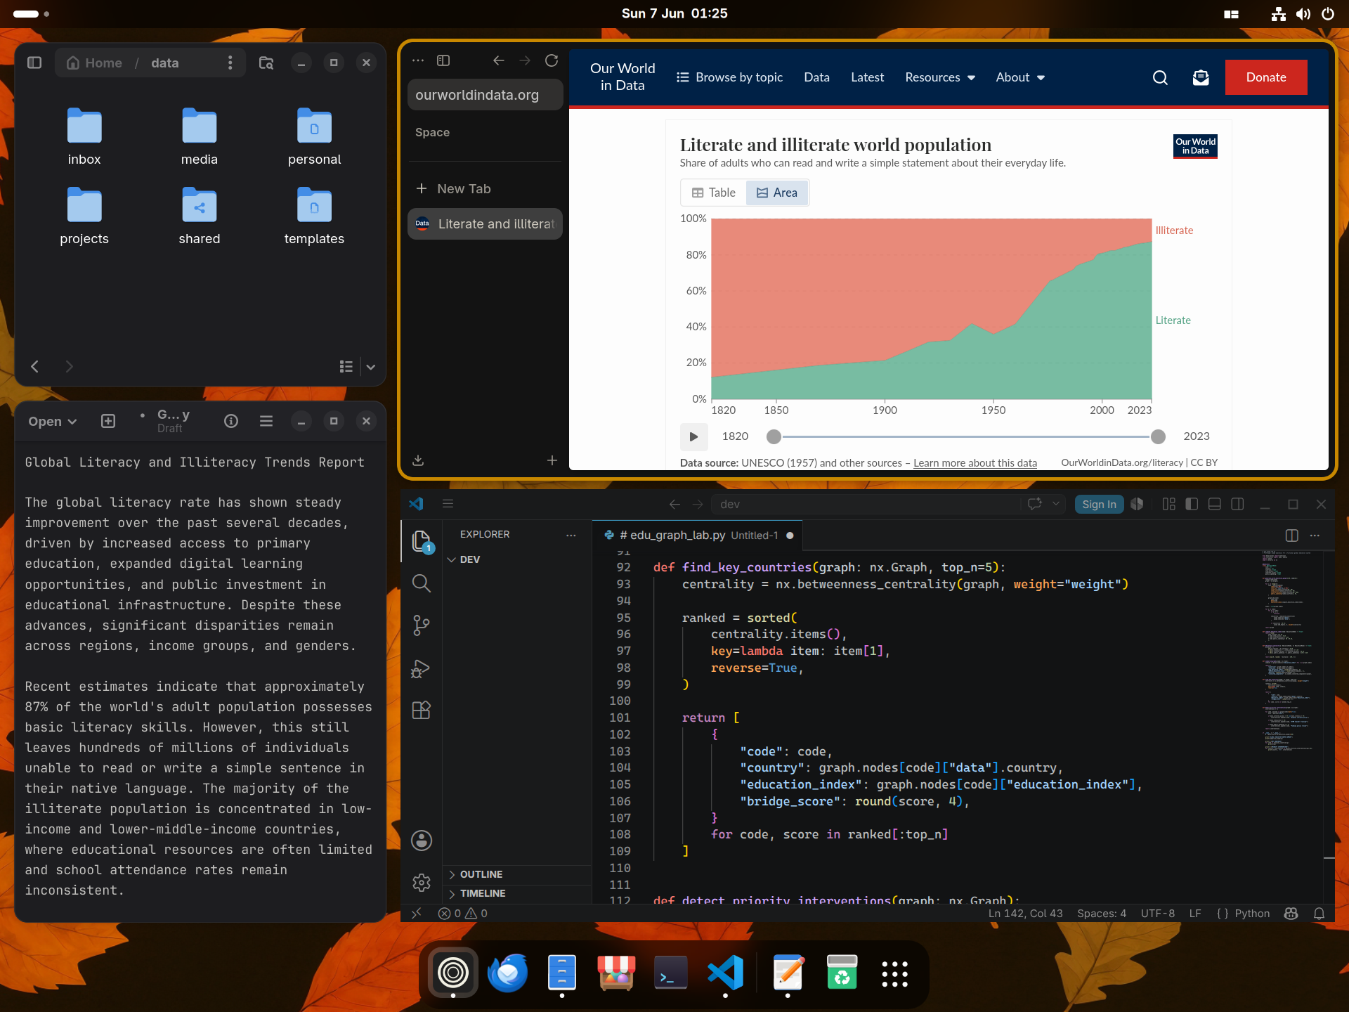Open the projects folder in Files
1349x1012 pixels.
pos(84,216)
